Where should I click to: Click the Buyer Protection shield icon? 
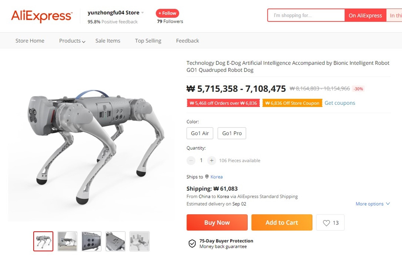tap(192, 244)
